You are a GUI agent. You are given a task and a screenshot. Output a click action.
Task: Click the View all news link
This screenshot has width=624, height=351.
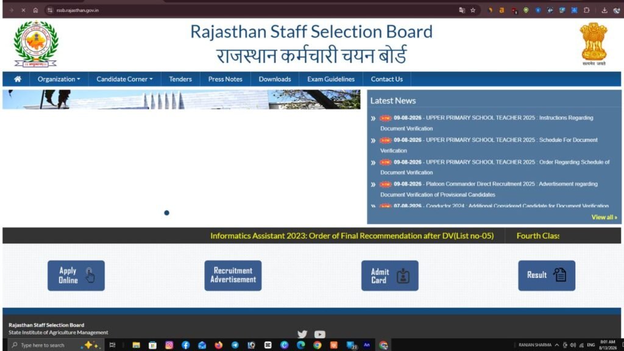point(604,217)
